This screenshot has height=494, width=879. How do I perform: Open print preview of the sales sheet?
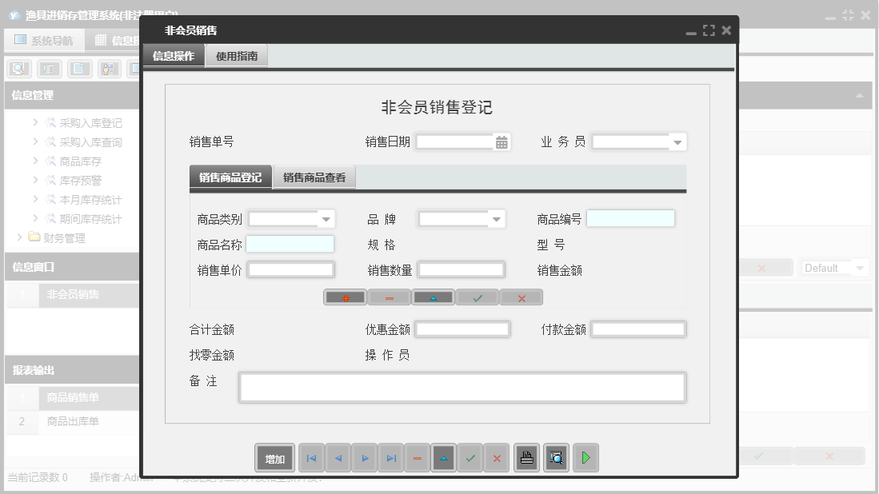point(556,457)
